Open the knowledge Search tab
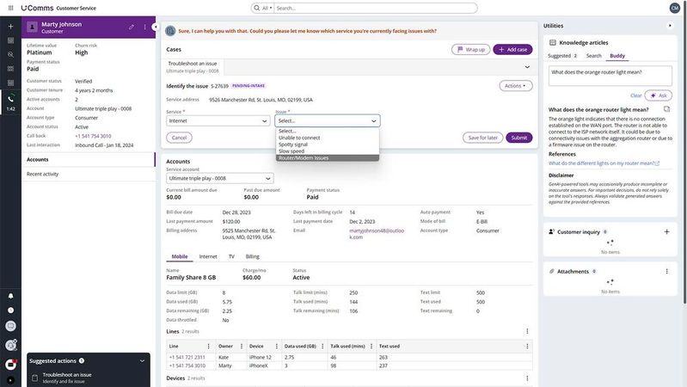687x387 pixels. (x=593, y=56)
